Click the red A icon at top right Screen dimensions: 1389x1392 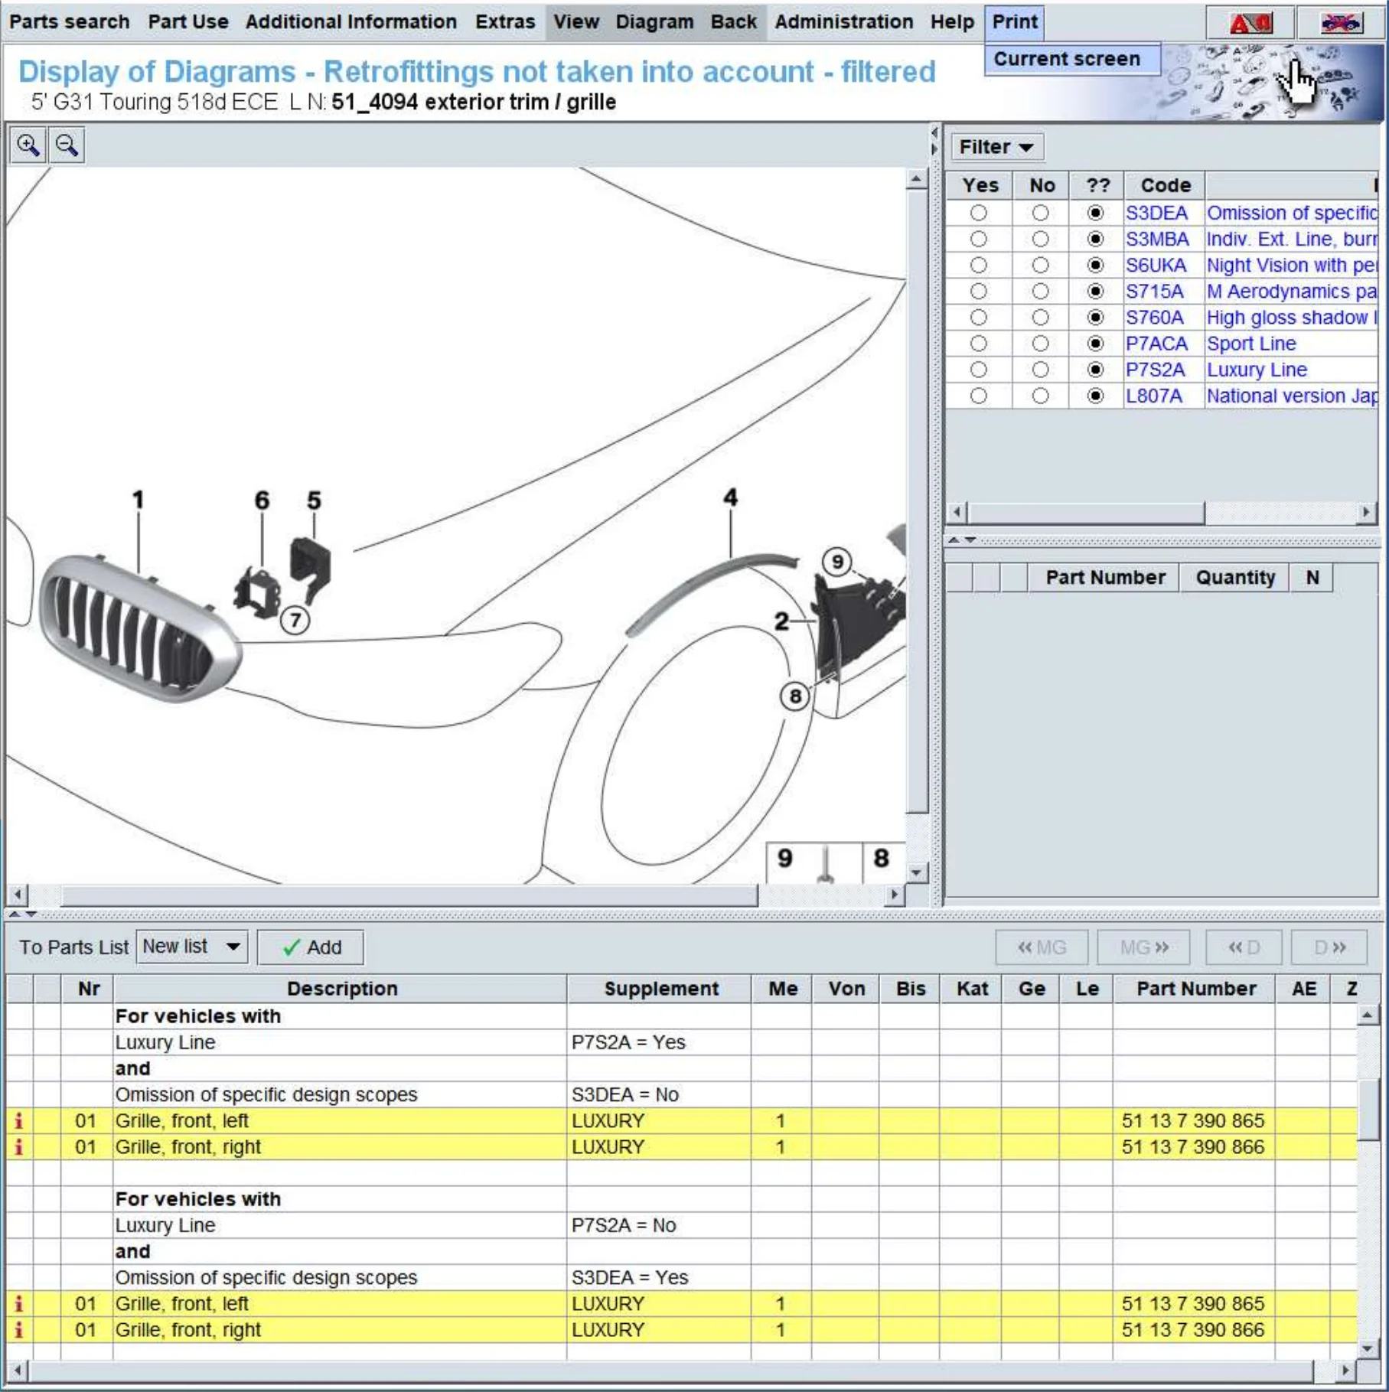1250,23
